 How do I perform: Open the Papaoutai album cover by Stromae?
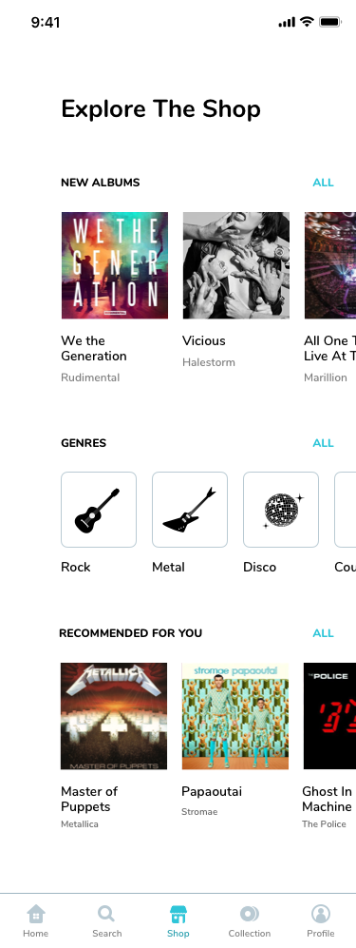(x=235, y=716)
